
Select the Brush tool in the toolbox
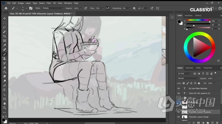(5, 54)
